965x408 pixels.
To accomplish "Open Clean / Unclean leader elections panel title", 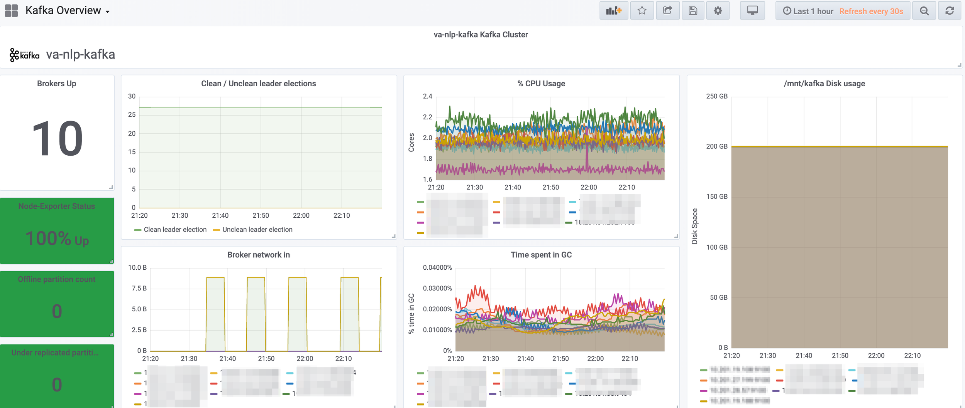I will coord(258,84).
